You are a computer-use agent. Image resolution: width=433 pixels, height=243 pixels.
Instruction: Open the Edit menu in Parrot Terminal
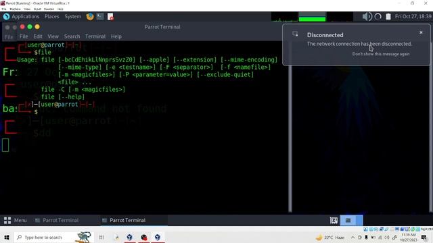click(38, 36)
